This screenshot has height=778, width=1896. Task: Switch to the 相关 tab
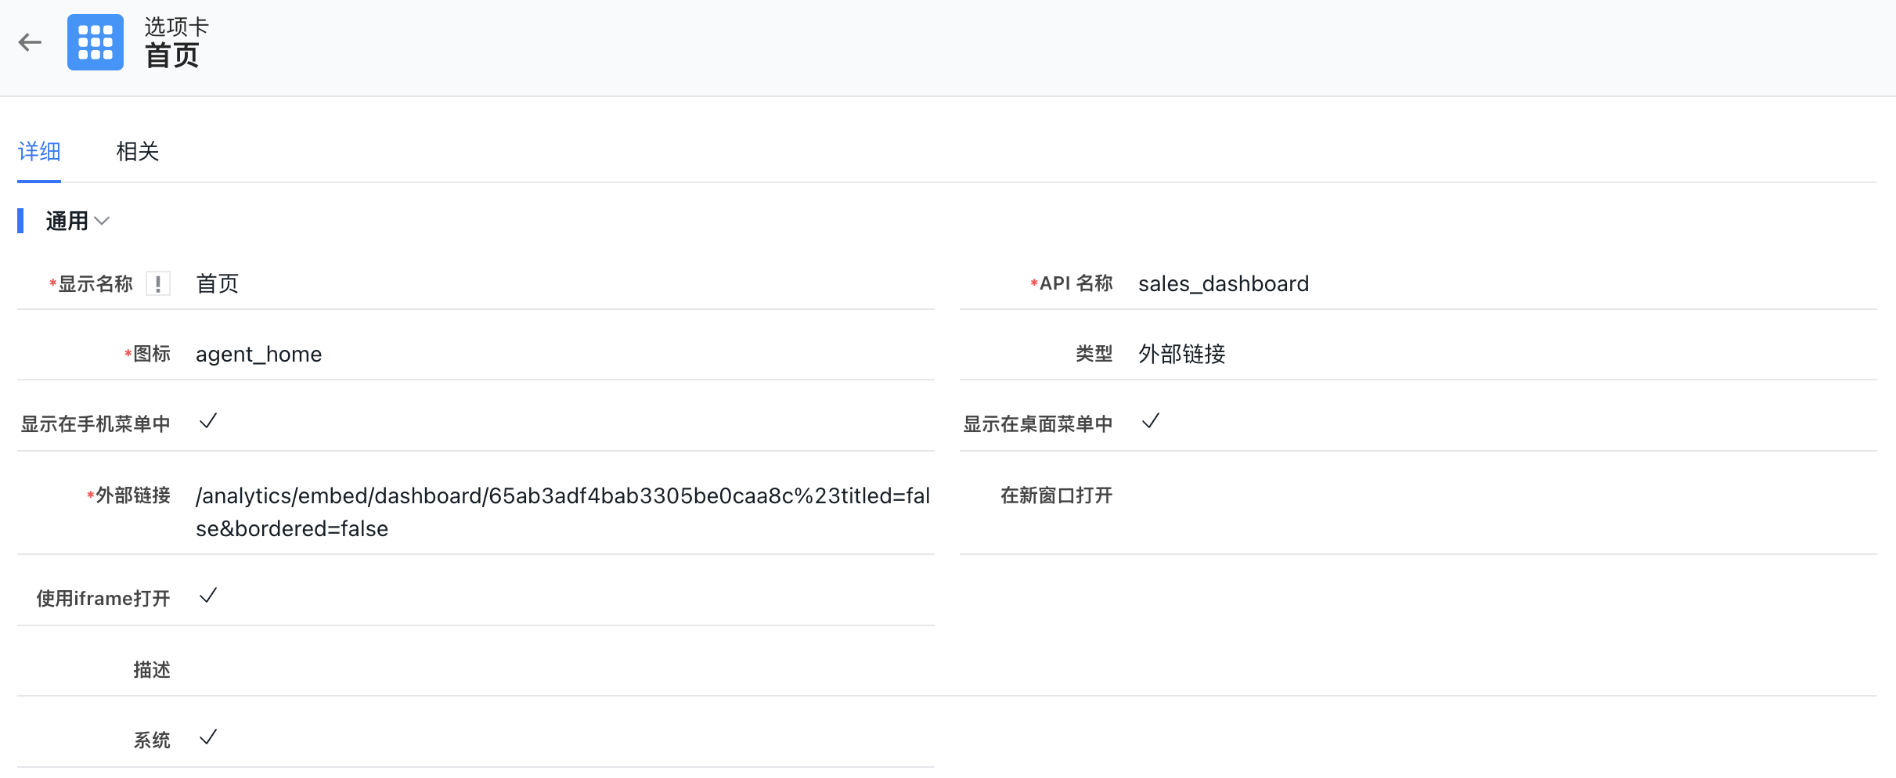(137, 151)
